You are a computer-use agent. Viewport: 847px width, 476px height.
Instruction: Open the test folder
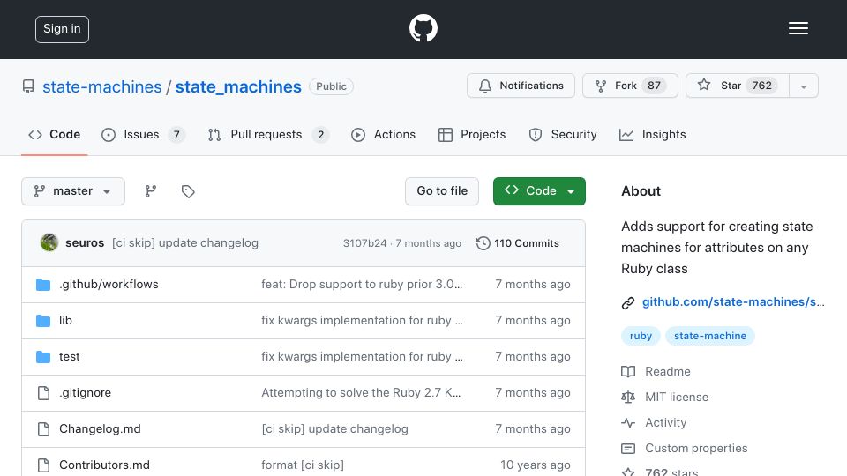tap(69, 357)
